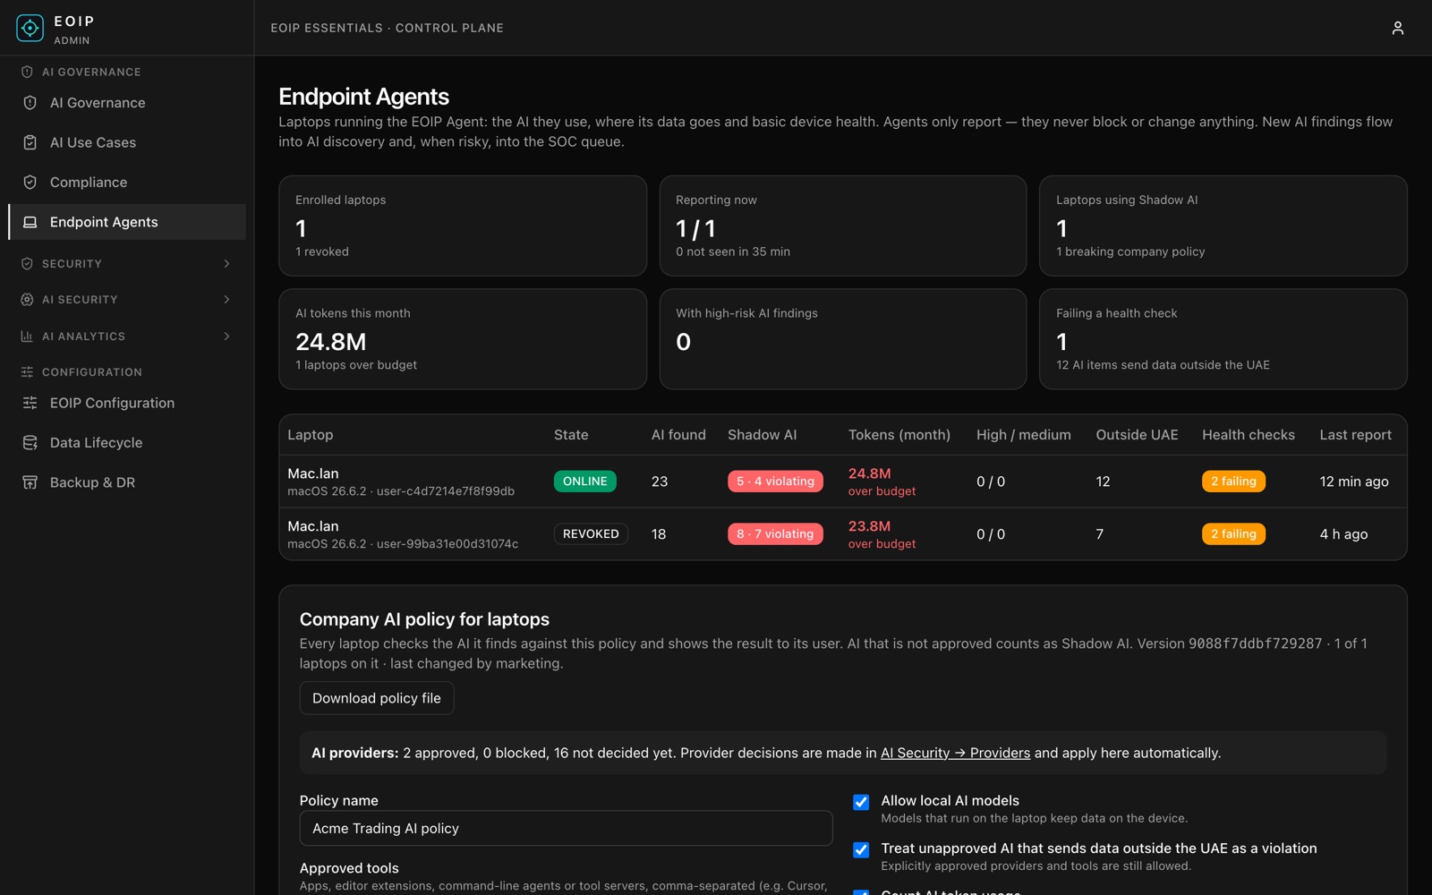Expand the Security section chevron
The height and width of the screenshot is (895, 1432).
pyautogui.click(x=226, y=264)
